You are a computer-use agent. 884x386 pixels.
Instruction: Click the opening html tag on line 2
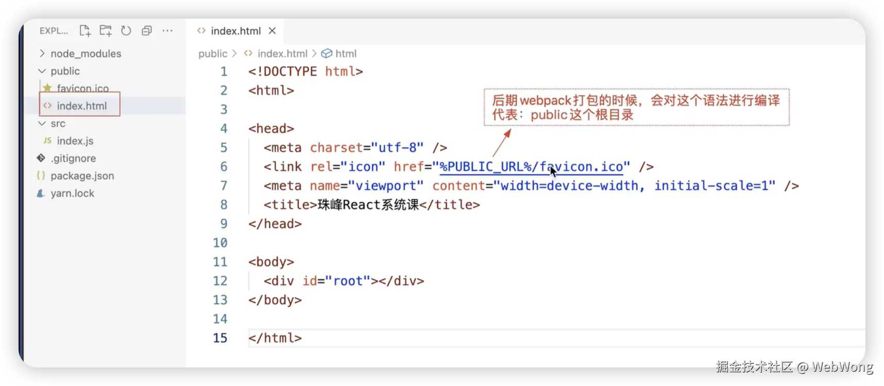click(271, 91)
